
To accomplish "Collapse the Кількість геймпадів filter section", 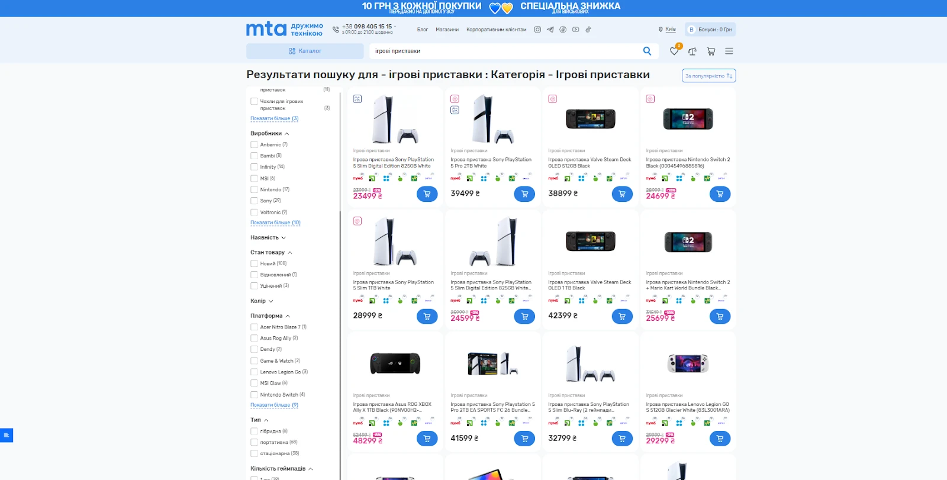I will click(282, 469).
